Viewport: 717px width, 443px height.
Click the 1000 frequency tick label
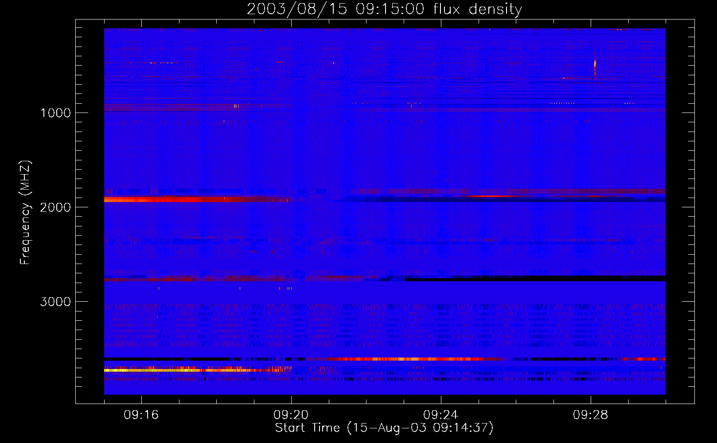pos(55,113)
